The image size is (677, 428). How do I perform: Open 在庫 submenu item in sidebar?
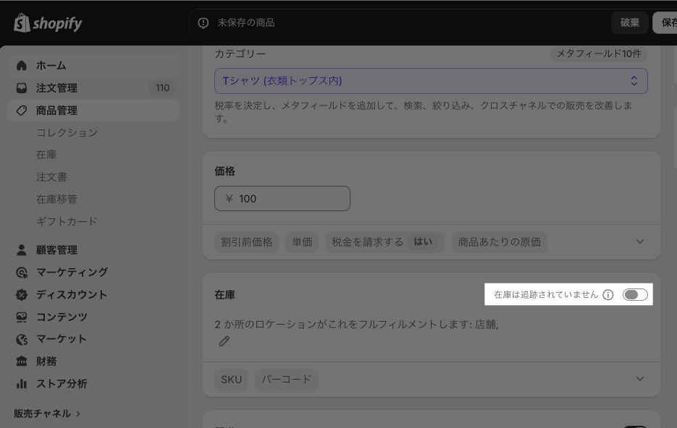coord(46,155)
